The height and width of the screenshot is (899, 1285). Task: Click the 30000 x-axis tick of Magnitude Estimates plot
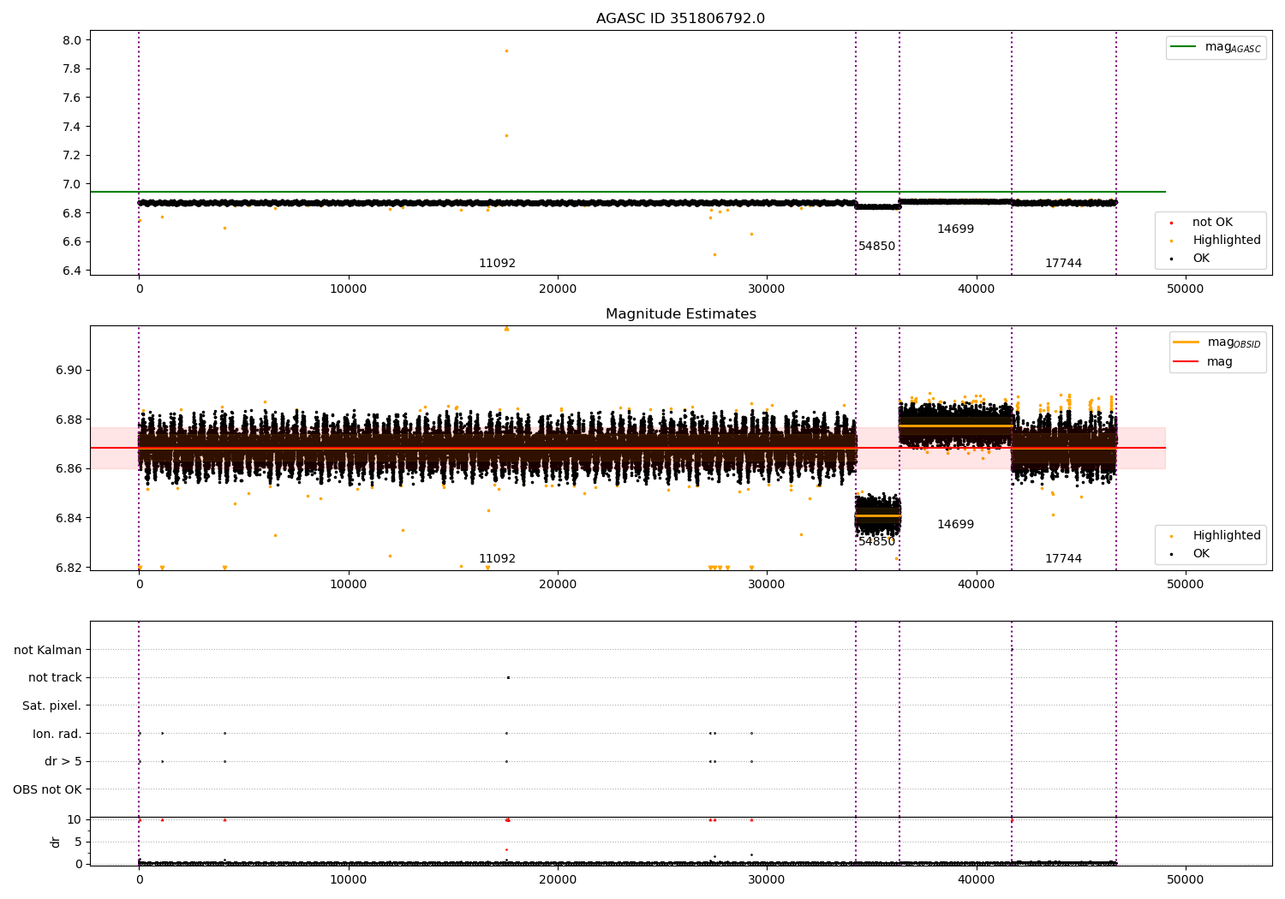[x=767, y=584]
